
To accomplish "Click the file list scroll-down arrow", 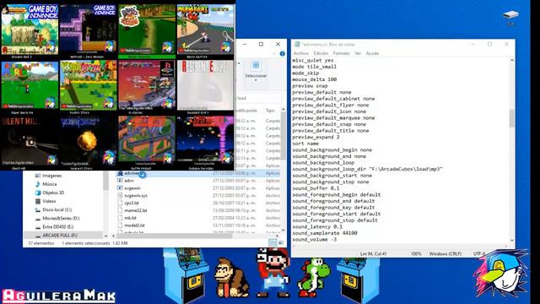I will tap(283, 230).
